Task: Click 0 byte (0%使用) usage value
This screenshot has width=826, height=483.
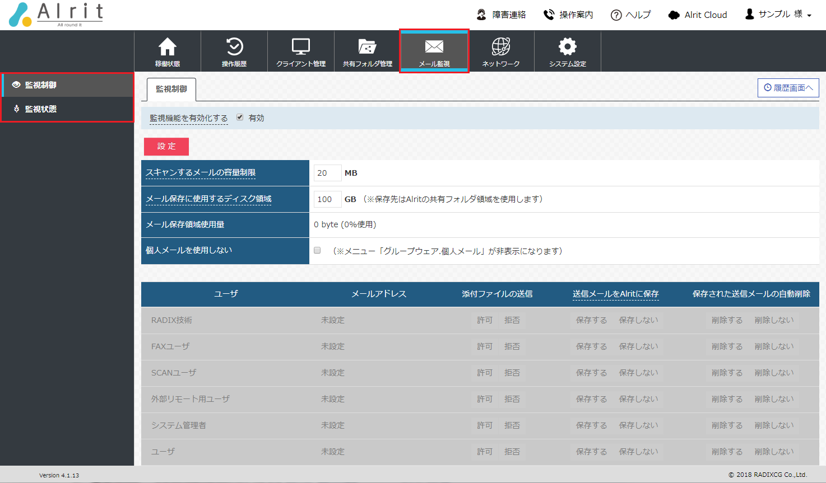Action: pyautogui.click(x=345, y=224)
